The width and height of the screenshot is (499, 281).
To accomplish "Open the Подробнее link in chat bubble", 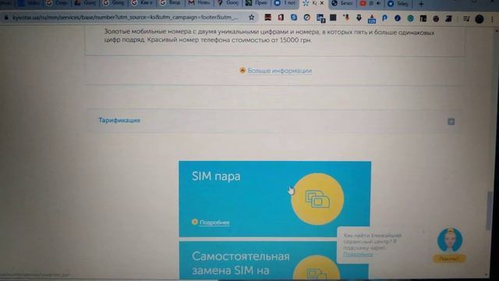I will click(358, 254).
